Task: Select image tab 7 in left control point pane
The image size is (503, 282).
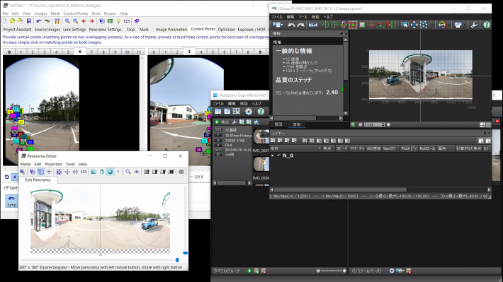Action: [x=92, y=52]
